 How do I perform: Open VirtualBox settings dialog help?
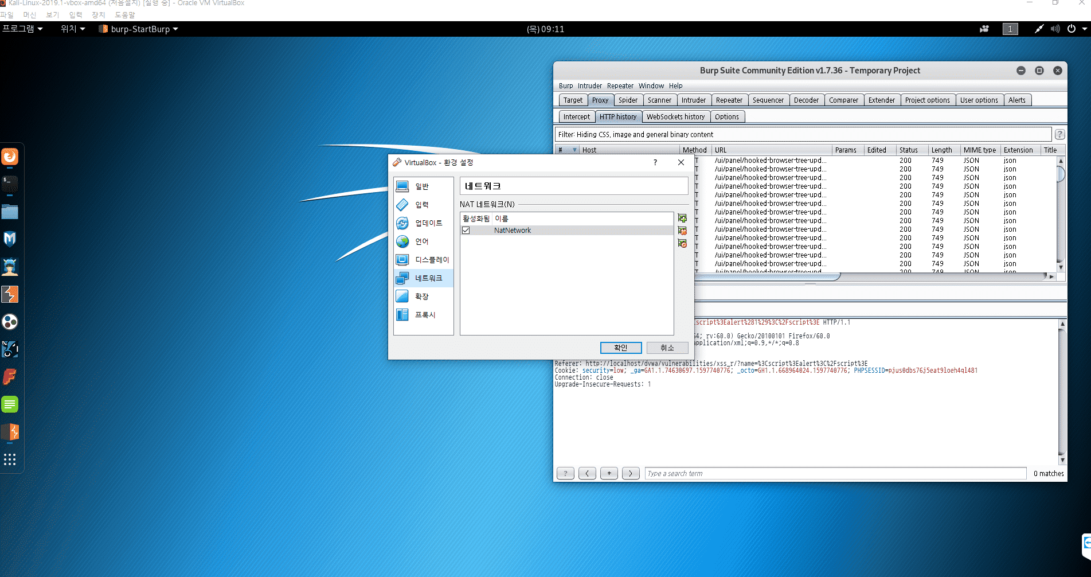[x=655, y=162]
